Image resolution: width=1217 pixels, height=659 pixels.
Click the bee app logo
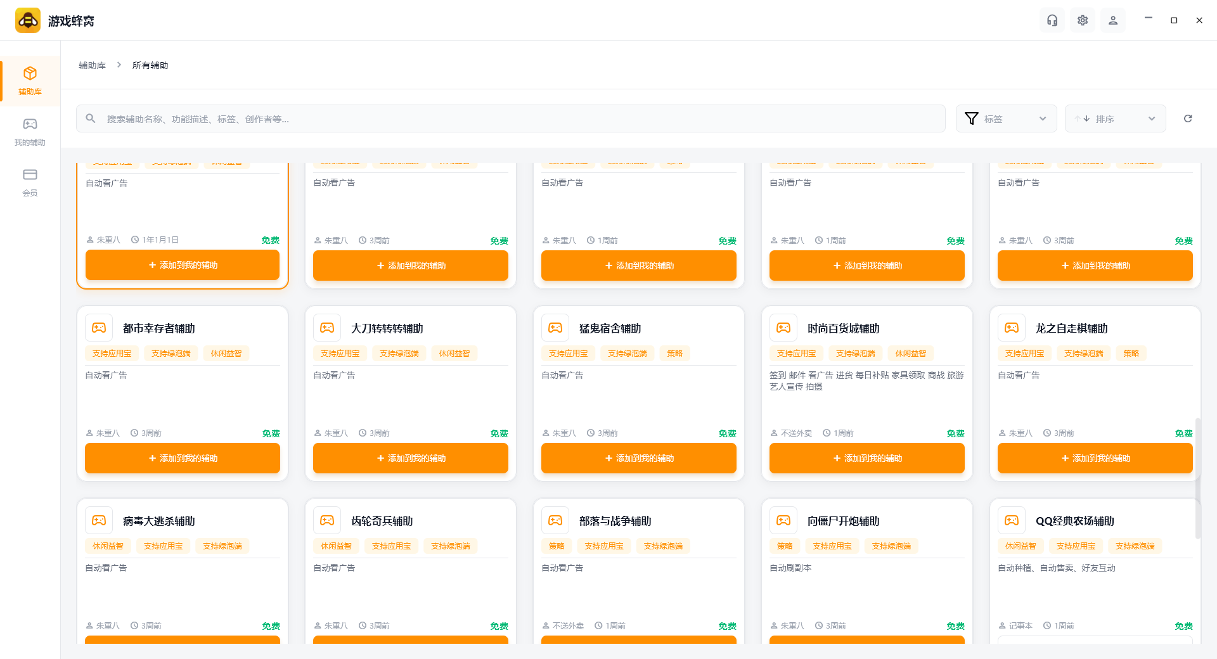pyautogui.click(x=28, y=20)
